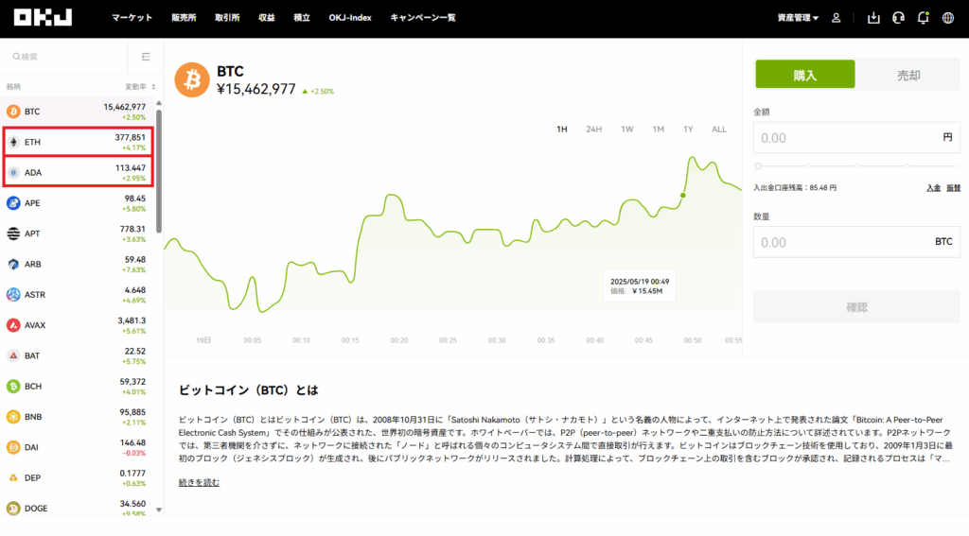This screenshot has height=536, width=969.
Task: Click the 振替 transfer link
Action: pyautogui.click(x=954, y=188)
